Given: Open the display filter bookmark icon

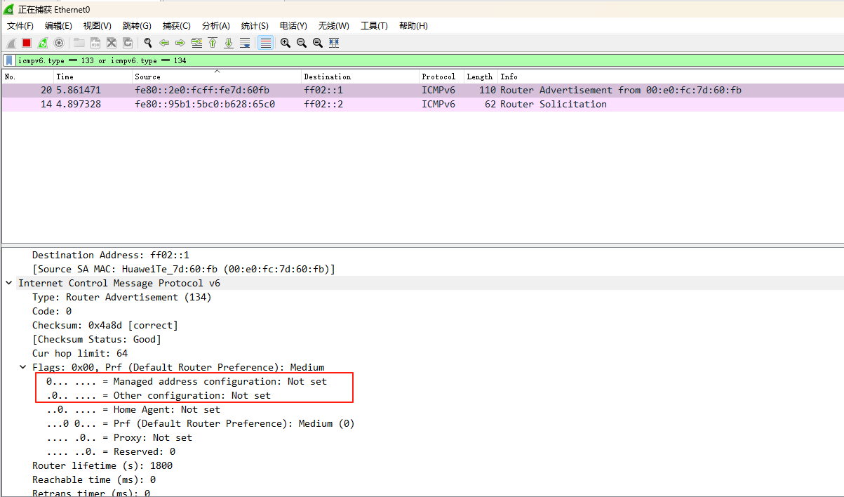Looking at the screenshot, I should tap(9, 60).
